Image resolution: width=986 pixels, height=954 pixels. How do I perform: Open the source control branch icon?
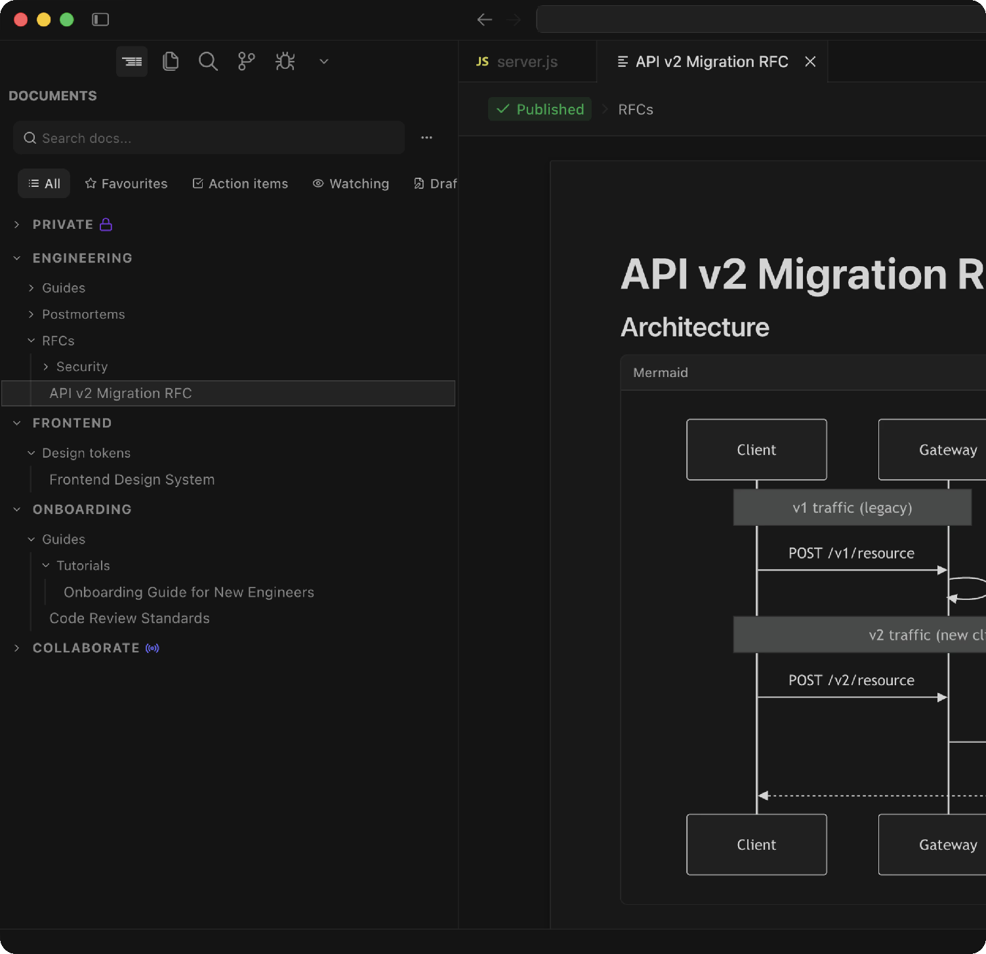click(x=247, y=62)
